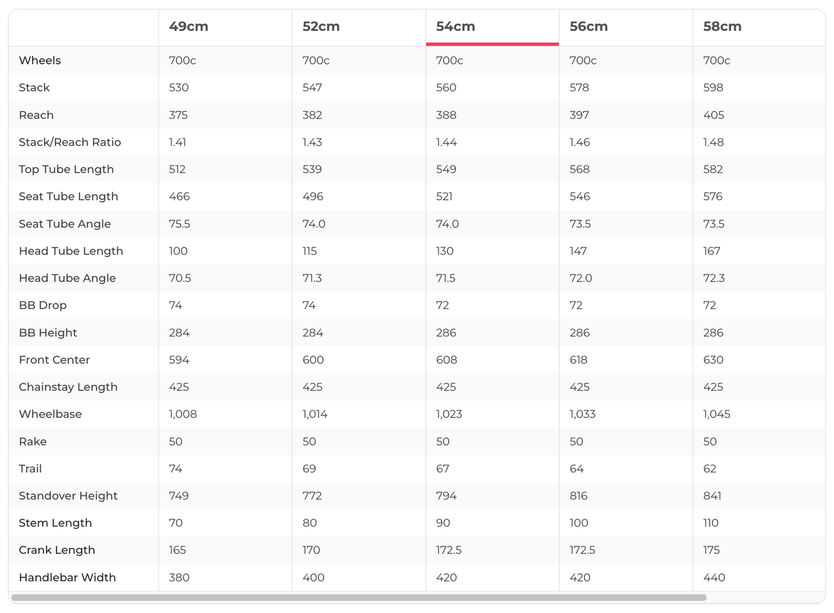834x613 pixels.
Task: Select the Wheels row label
Action: tap(40, 60)
